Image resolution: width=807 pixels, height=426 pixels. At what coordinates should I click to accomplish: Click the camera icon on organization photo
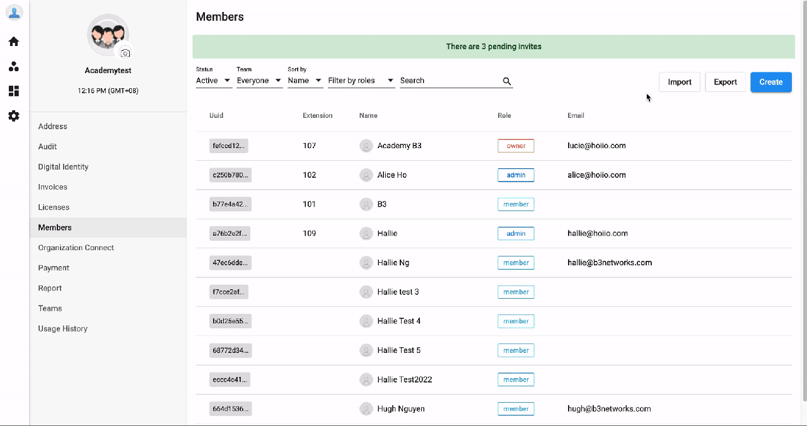pos(125,53)
